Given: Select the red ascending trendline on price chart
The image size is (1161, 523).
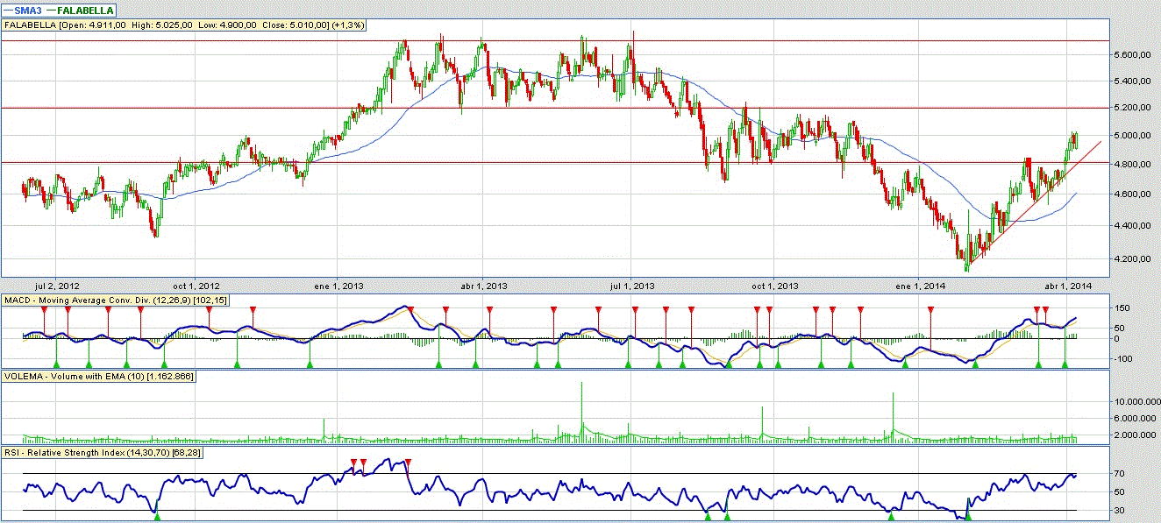Looking at the screenshot, I should coord(1035,202).
